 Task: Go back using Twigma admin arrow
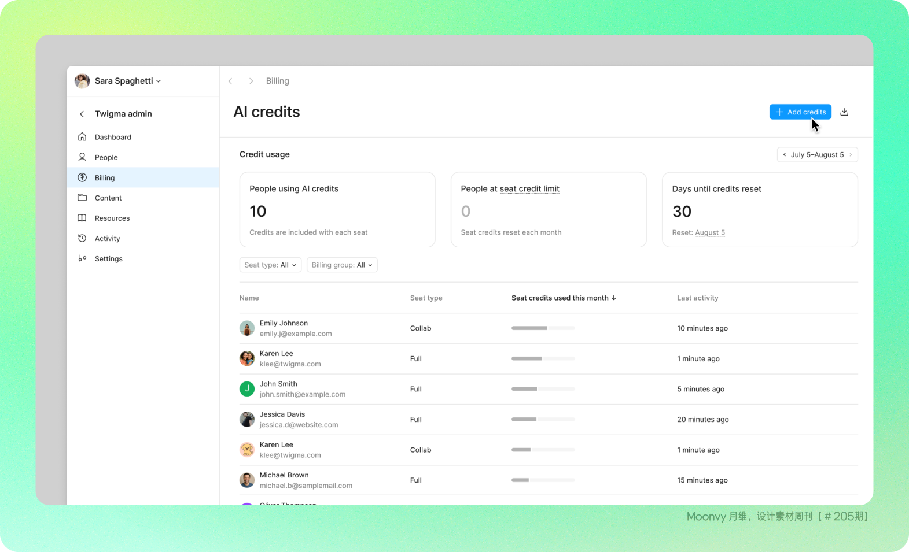point(82,114)
